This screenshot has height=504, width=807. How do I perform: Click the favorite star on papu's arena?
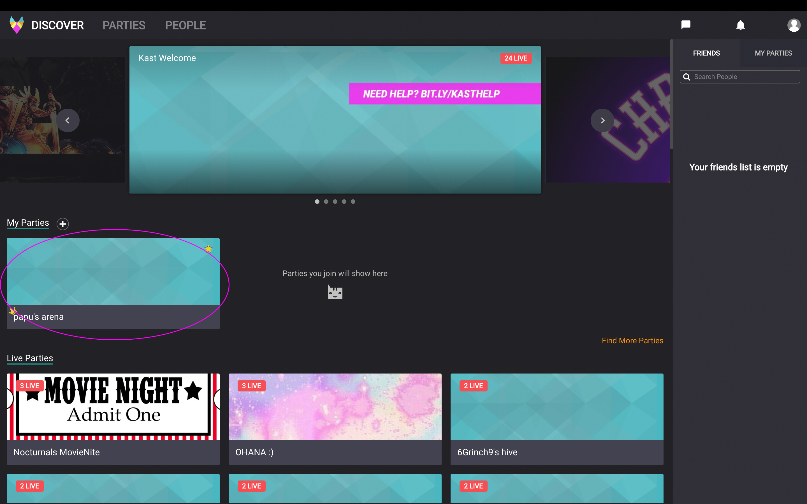208,249
